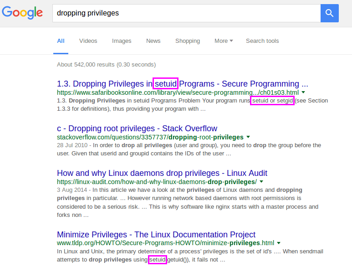Click the '28 Jul 2010' snippet date
This screenshot has height=267, width=352.
tap(72, 145)
